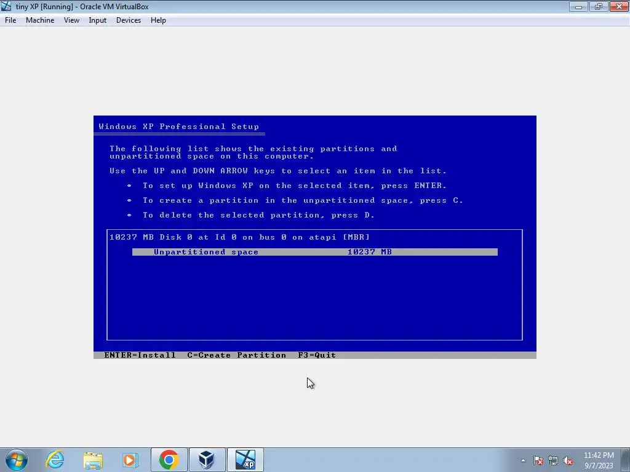Open the network status tray icon

click(553, 460)
